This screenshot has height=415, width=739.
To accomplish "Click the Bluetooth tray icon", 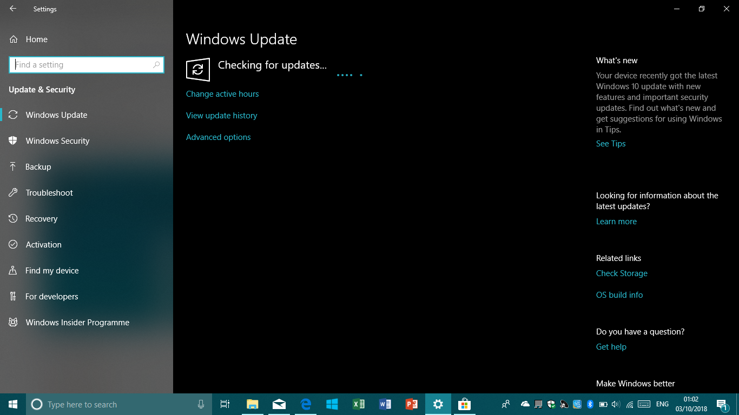I will tap(590, 404).
